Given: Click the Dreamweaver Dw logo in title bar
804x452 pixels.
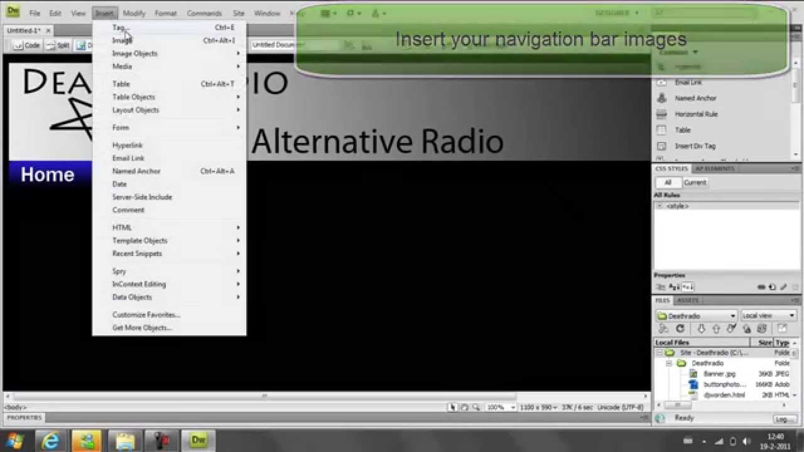Looking at the screenshot, I should tap(13, 11).
